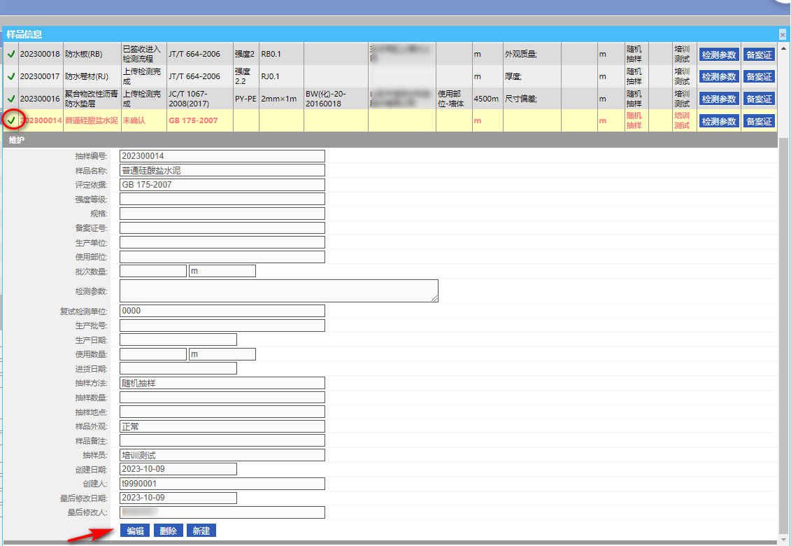Image resolution: width=791 pixels, height=546 pixels.
Task: Click 检测参数 in the 202300016 row
Action: [x=718, y=99]
